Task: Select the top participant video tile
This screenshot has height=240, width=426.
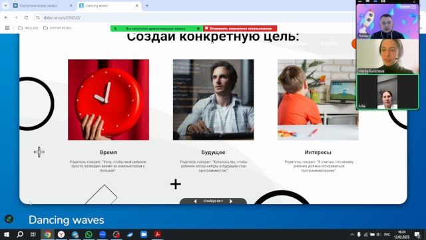Action: pos(387,21)
